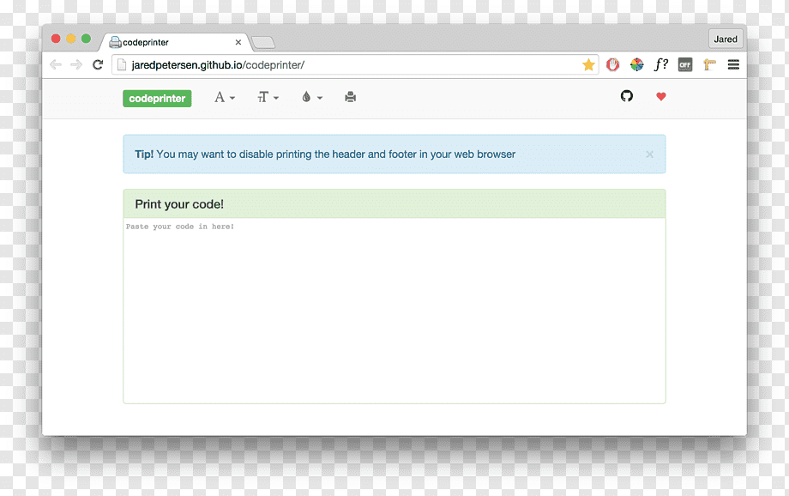Open the GitHub octocat link

tap(626, 95)
